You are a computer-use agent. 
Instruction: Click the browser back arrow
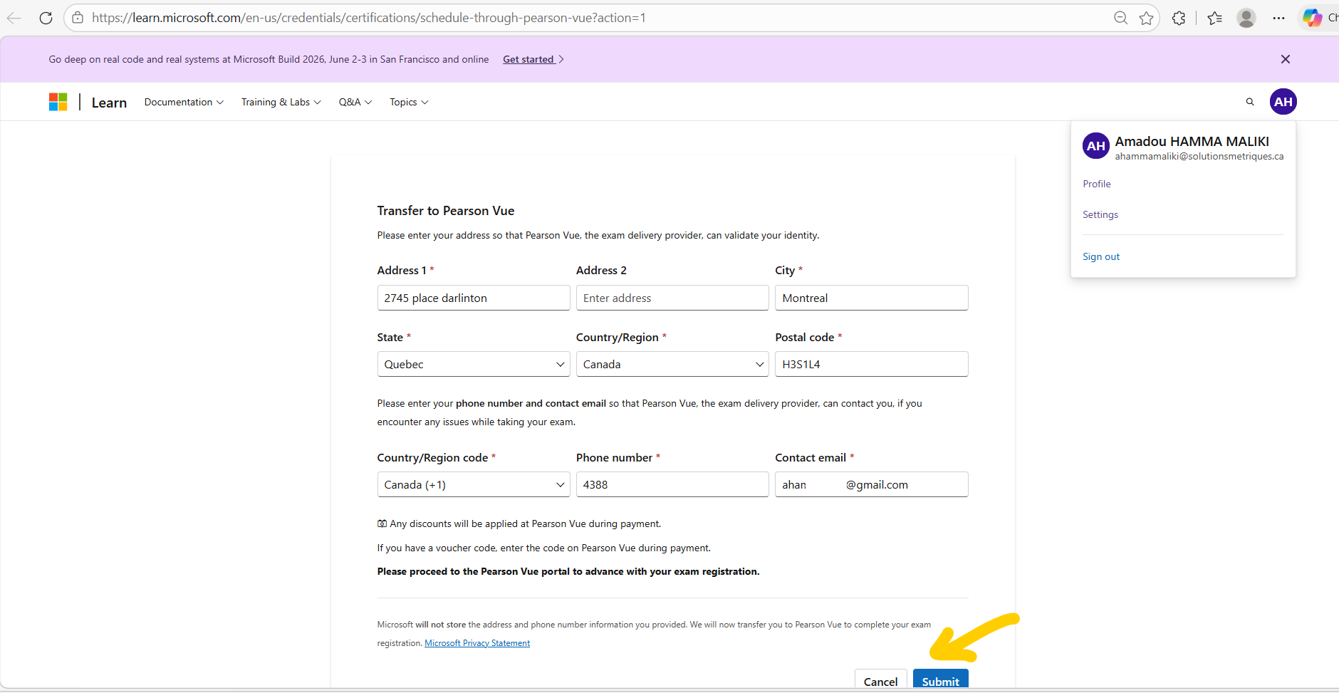click(14, 18)
